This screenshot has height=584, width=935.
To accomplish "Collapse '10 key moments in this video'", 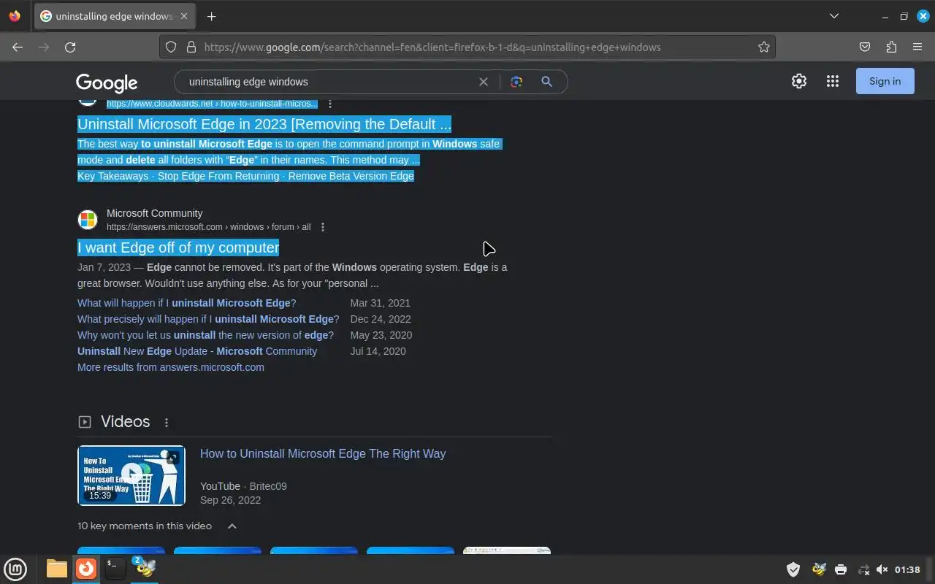I will pos(232,526).
